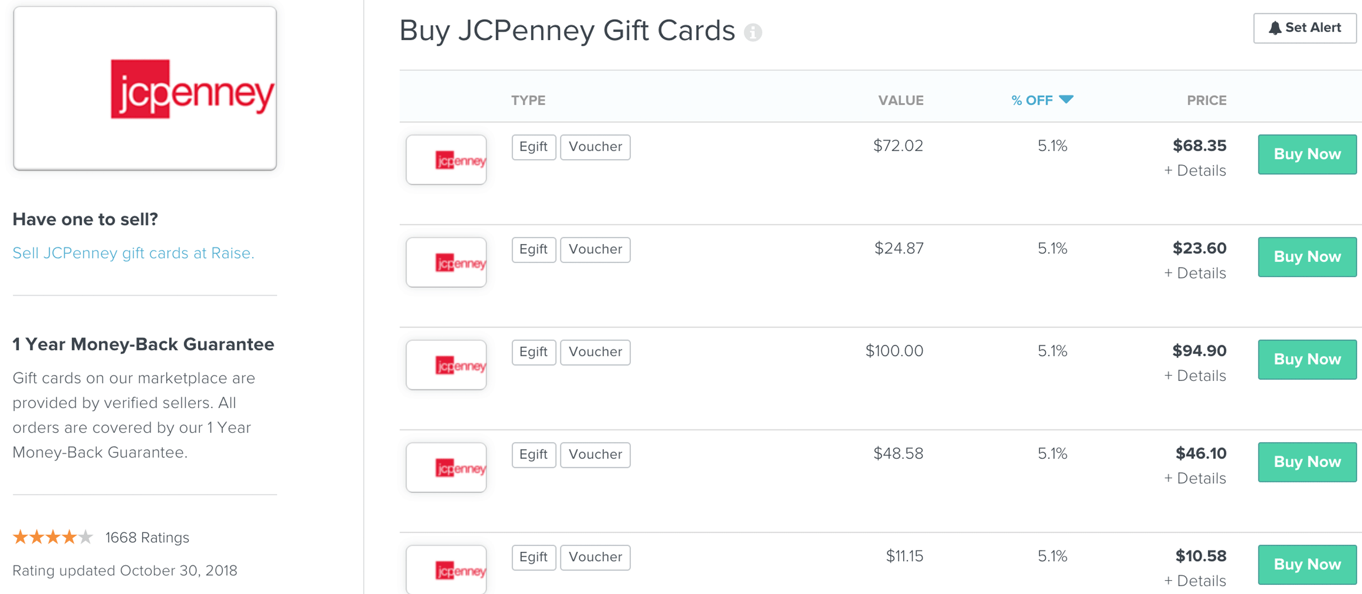Click the JCPenney card thumbnail for $100.00
This screenshot has width=1362, height=594.
pos(446,365)
